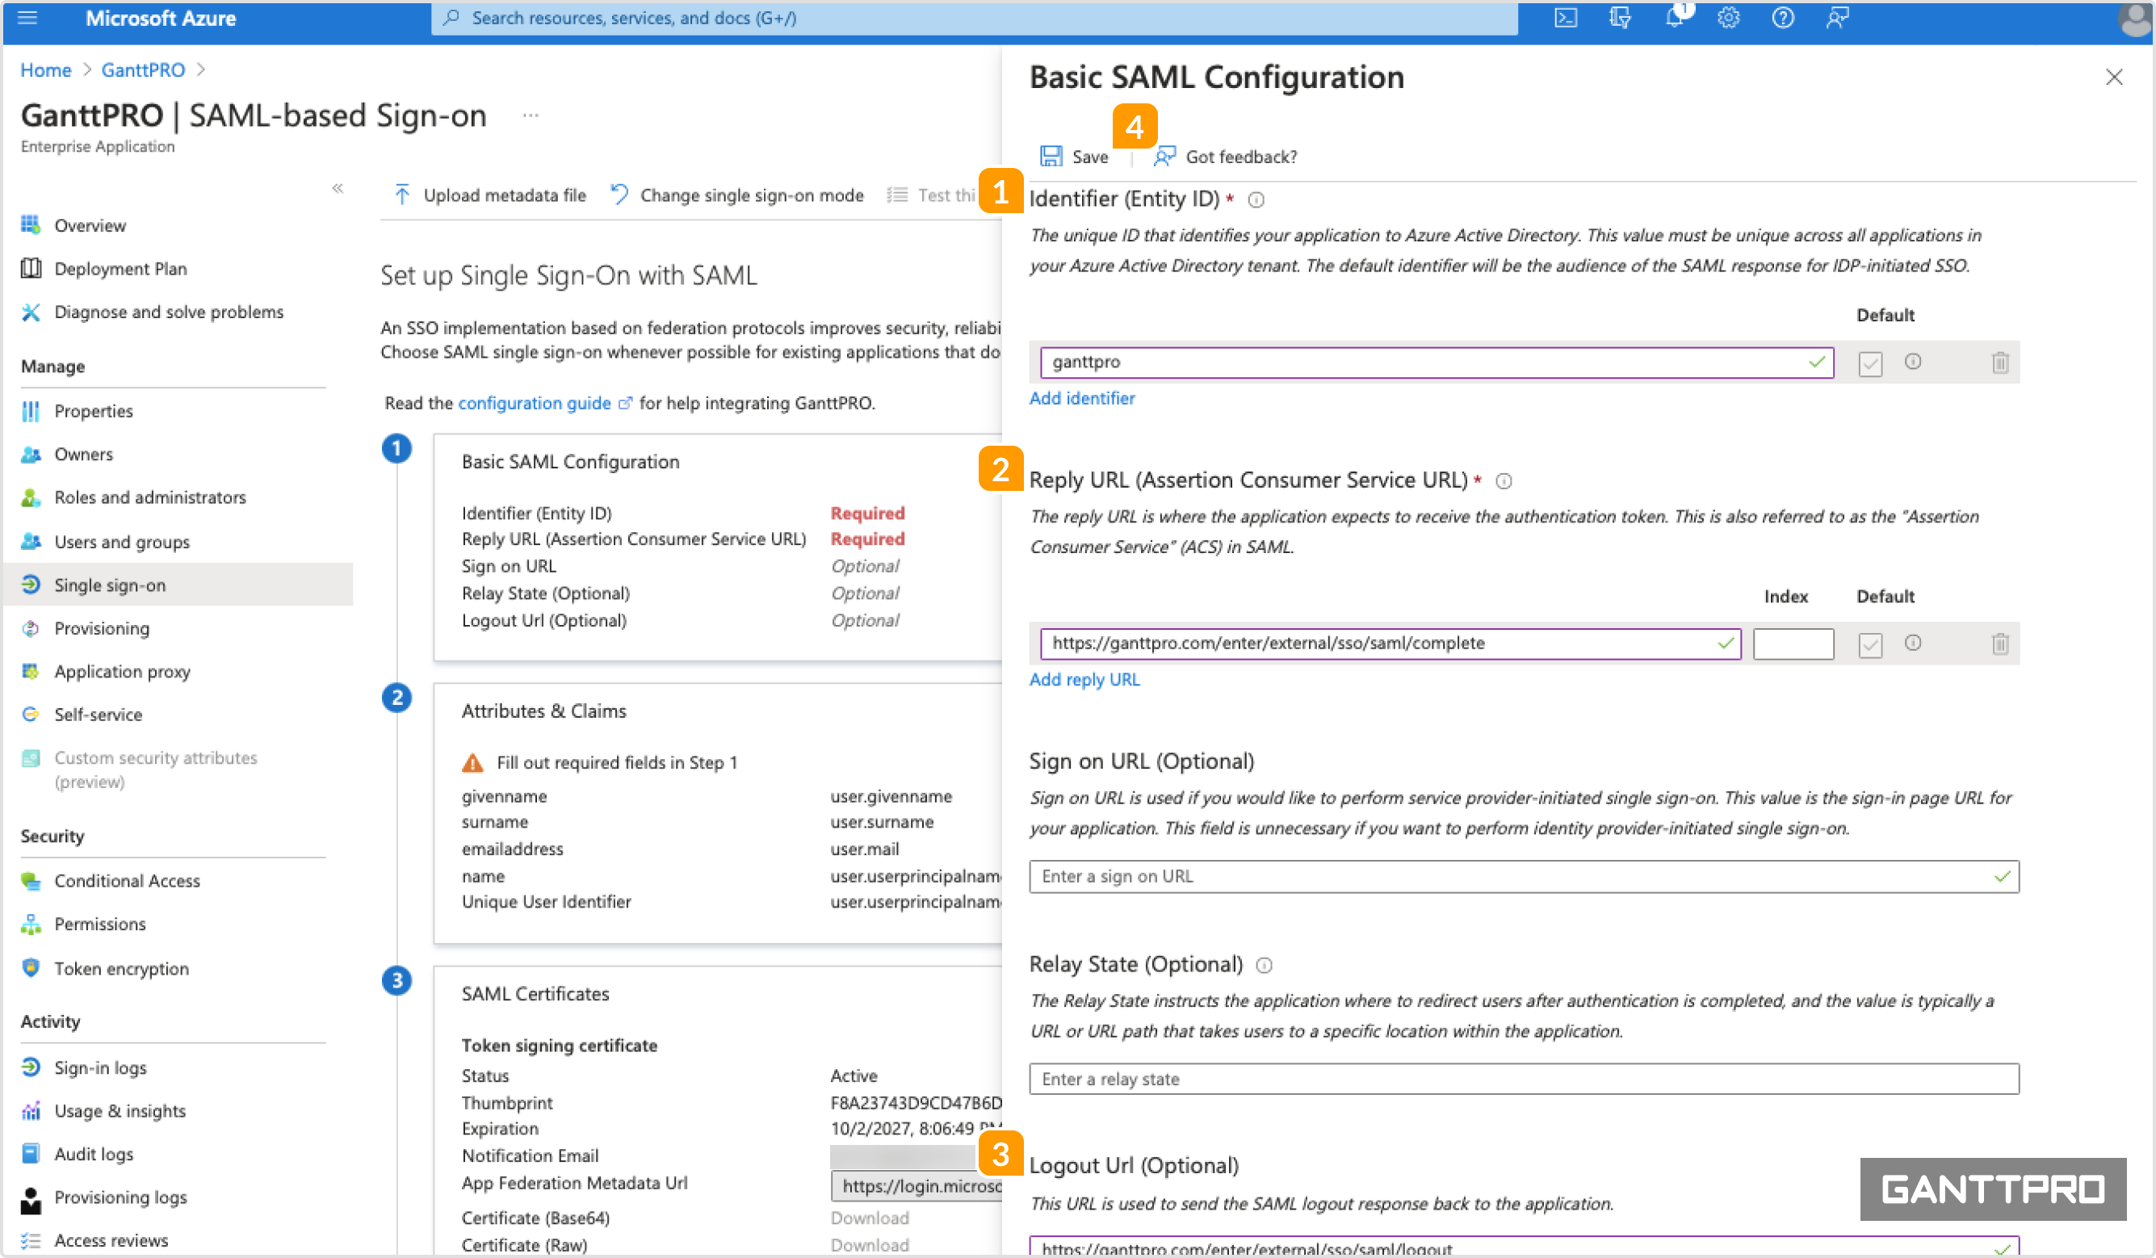Open Cloud Shell from the top bar
The width and height of the screenshot is (2156, 1258).
[x=1565, y=18]
